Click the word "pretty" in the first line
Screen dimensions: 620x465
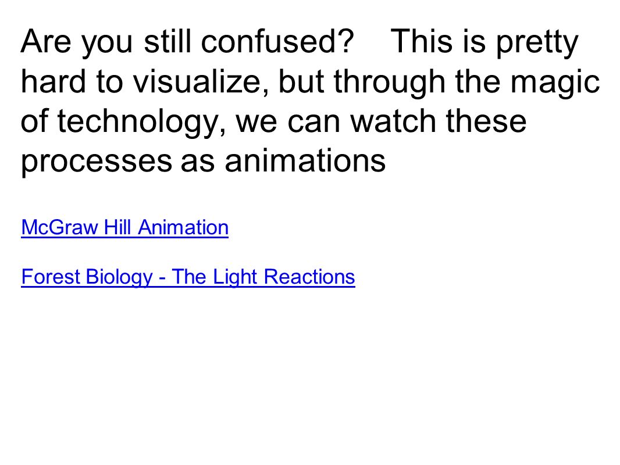[537, 44]
